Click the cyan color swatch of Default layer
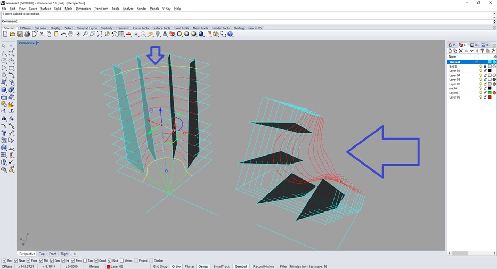 [490, 62]
